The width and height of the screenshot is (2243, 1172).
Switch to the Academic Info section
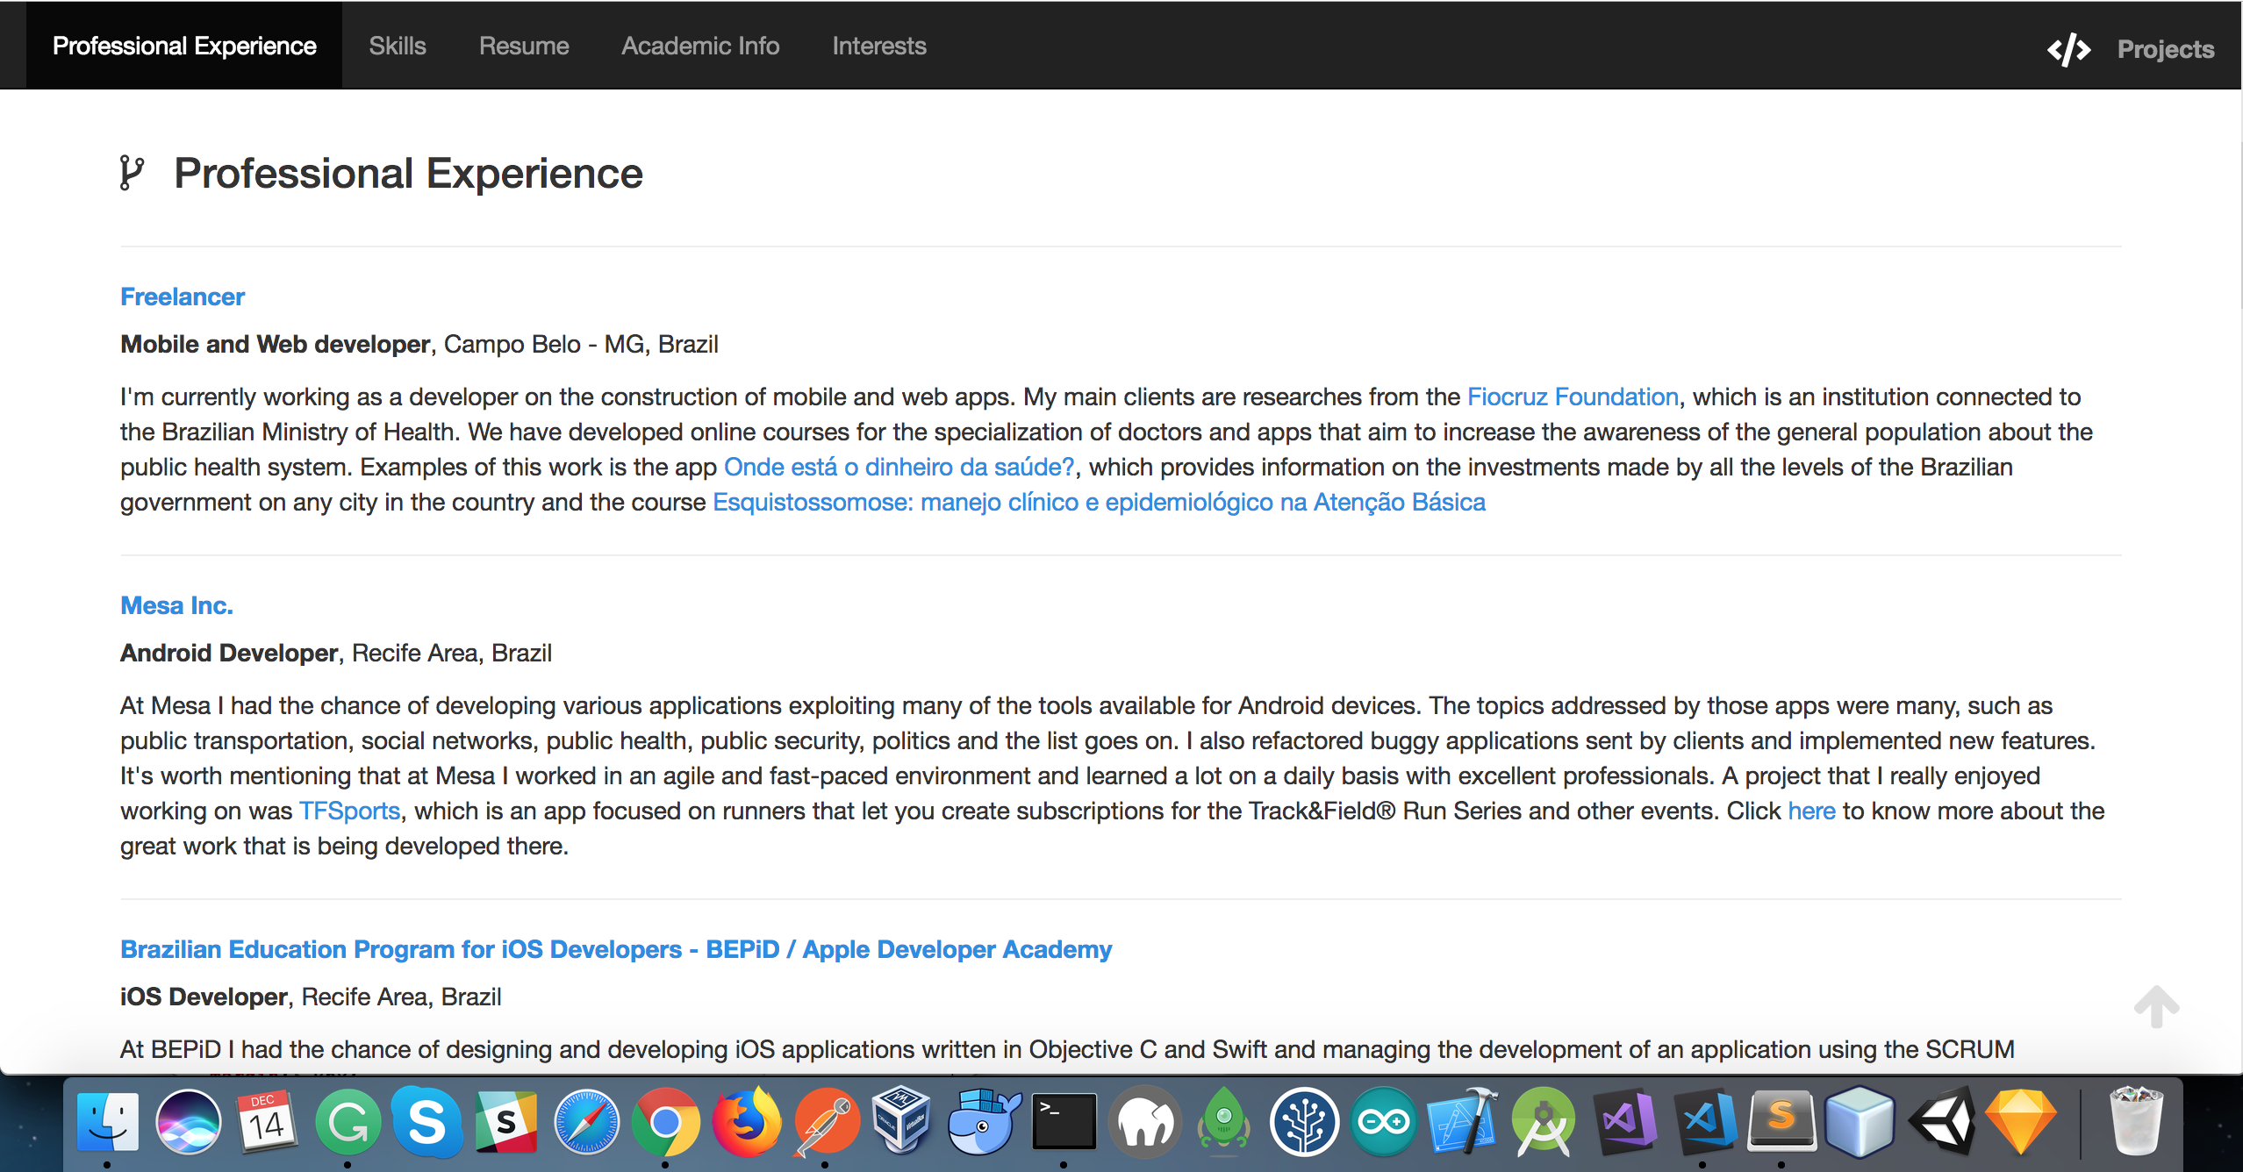[699, 46]
